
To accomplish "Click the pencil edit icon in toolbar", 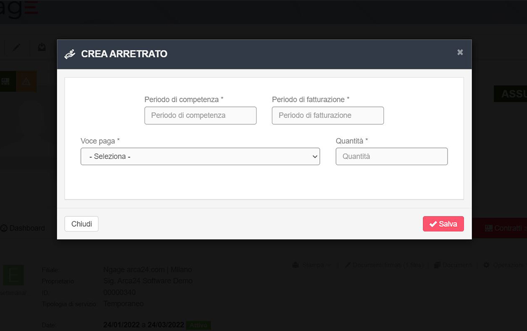I will [x=16, y=47].
